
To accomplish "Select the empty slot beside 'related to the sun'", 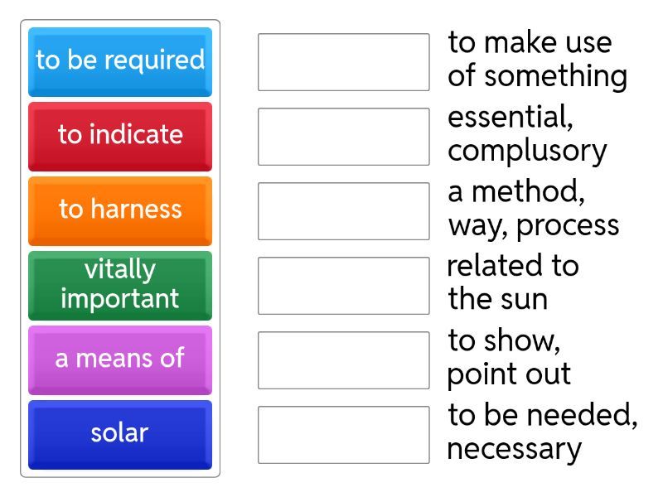I will click(x=343, y=286).
